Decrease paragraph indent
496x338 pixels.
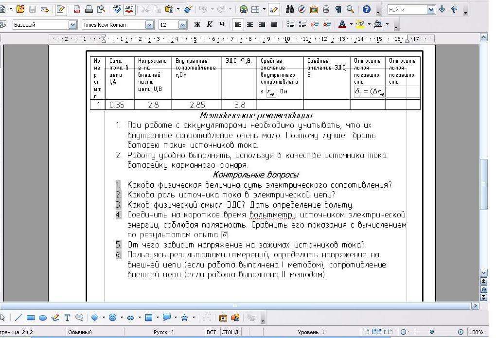(x=315, y=25)
